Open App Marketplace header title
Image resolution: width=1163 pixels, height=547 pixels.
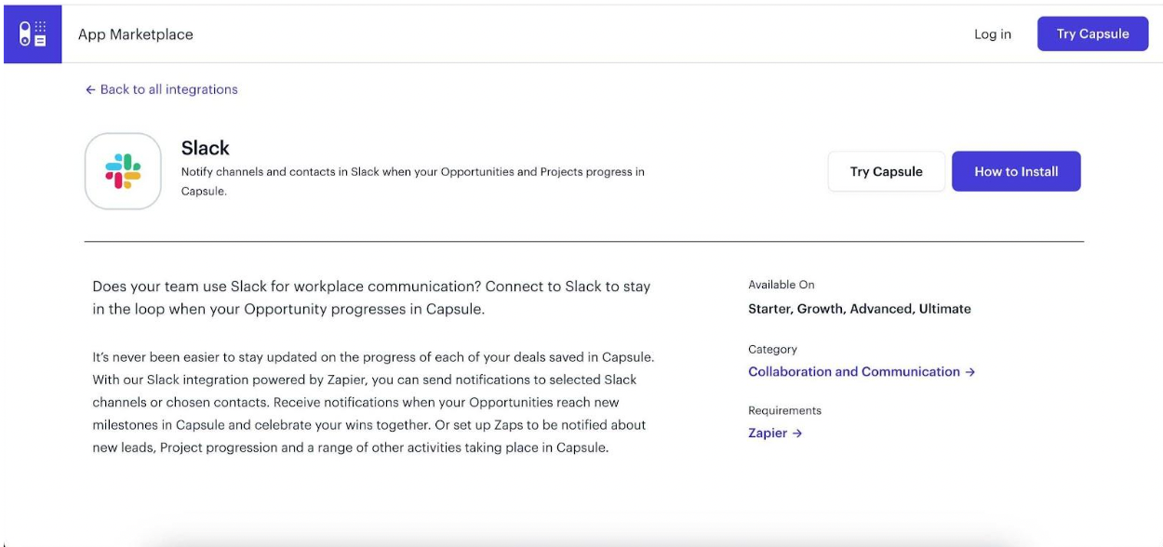click(136, 34)
